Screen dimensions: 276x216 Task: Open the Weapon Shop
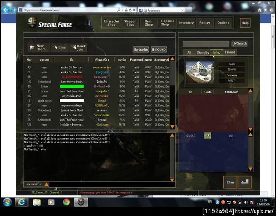click(x=130, y=23)
